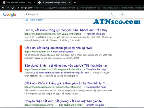Screen dimensions: 144x108
Task: Go back with the browser back arrow
Action: (3, 8)
